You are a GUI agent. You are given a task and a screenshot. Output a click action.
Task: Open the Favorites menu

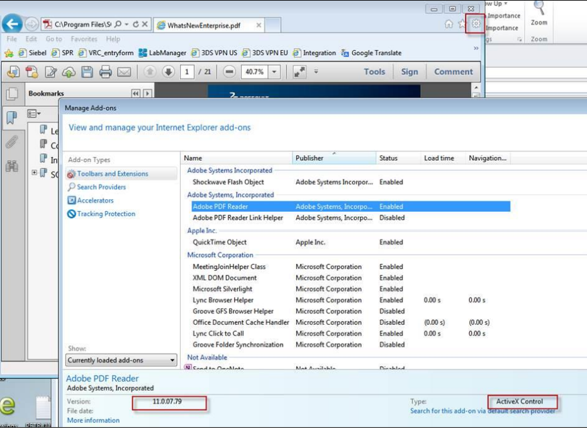[84, 39]
